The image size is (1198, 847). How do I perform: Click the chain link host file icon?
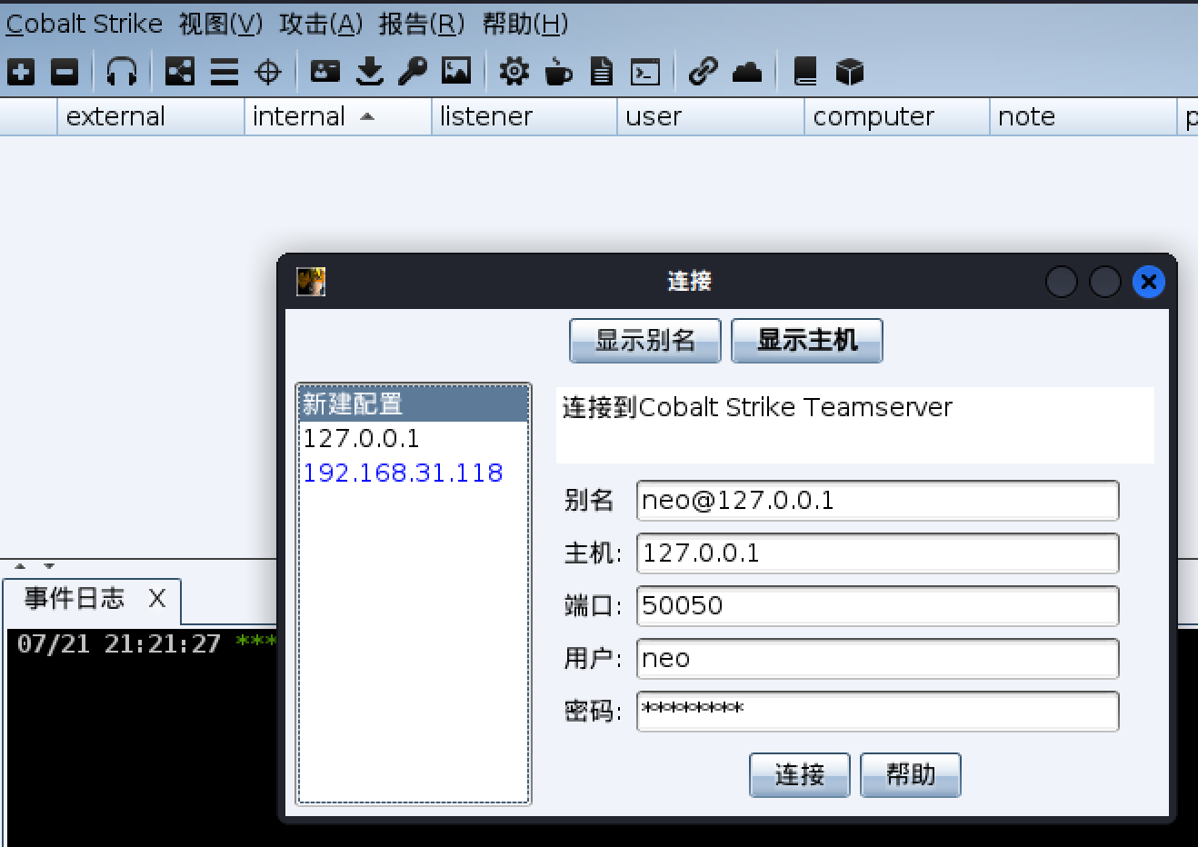(x=703, y=72)
